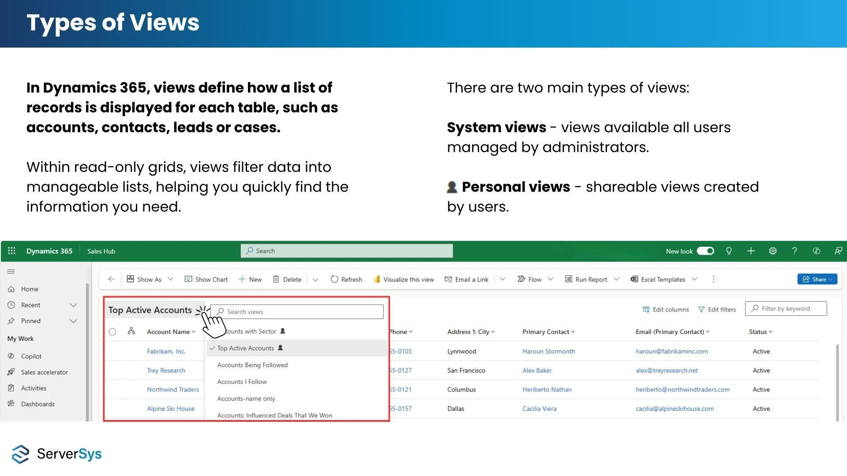This screenshot has width=847, height=476.
Task: Collapse the hamburger navigation menu
Action: tap(11, 271)
